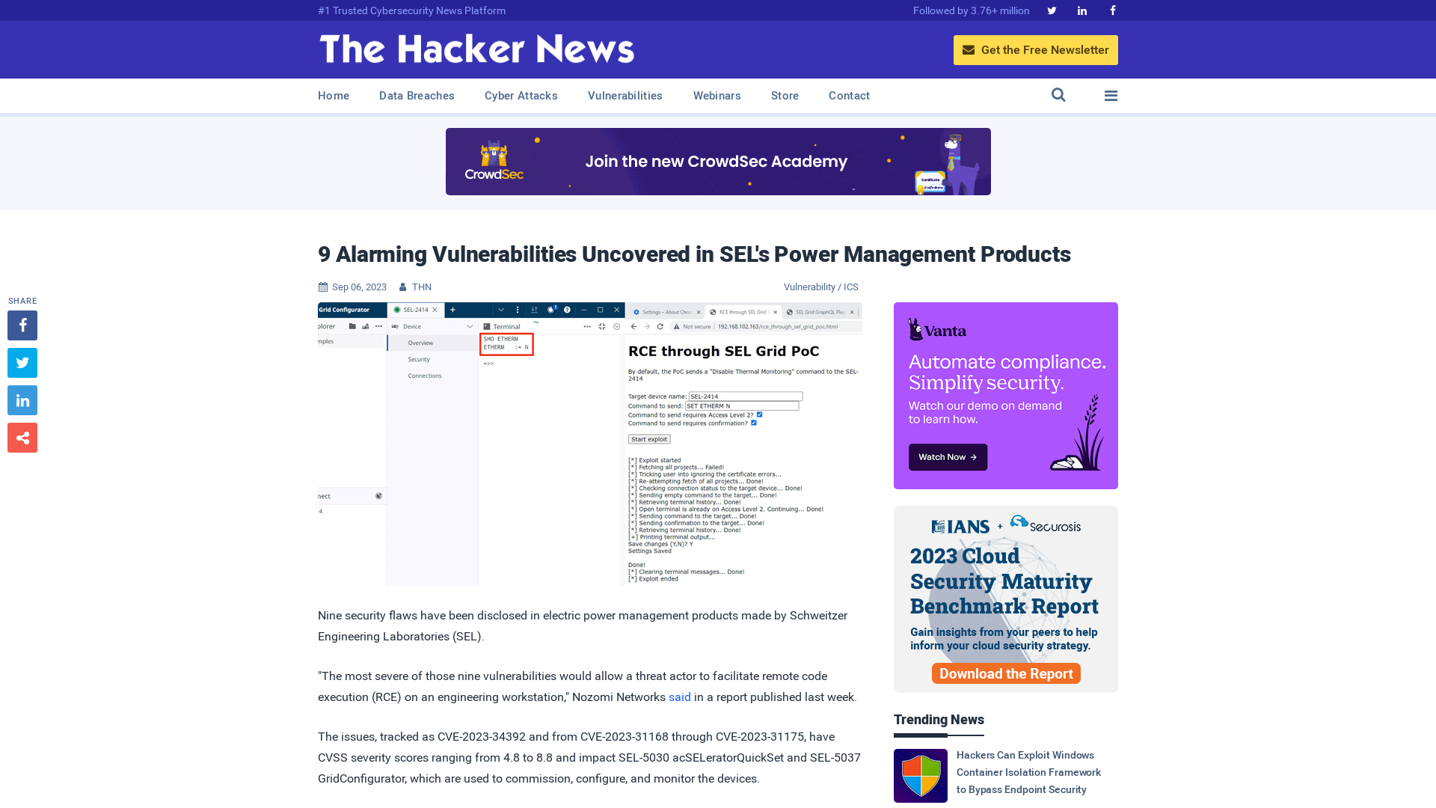Screen dimensions: 1436x808
Task: Click the Facebook icon in the top header bar
Action: pyautogui.click(x=1112, y=10)
